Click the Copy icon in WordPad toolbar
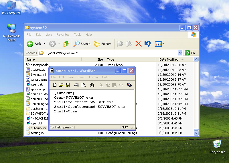The height and width of the screenshot is (163, 229). click(108, 85)
